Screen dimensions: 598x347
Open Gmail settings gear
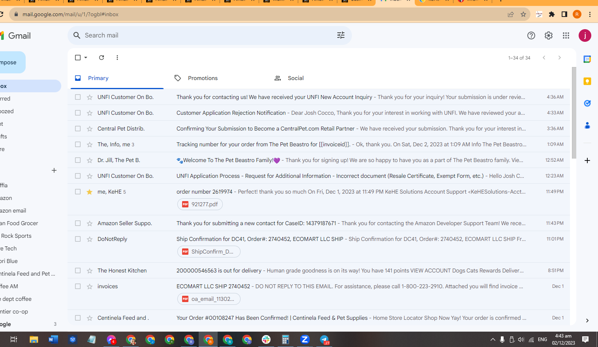(549, 35)
